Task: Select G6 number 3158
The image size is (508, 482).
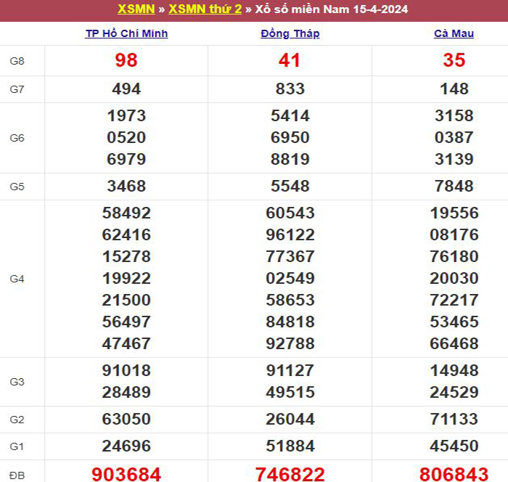Action: 454,115
